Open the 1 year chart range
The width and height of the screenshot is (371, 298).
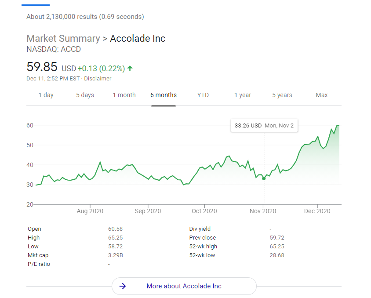pos(243,95)
